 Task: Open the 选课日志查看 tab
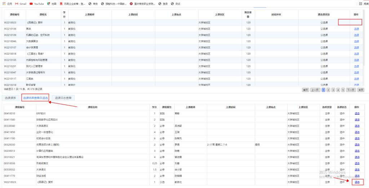[63, 98]
